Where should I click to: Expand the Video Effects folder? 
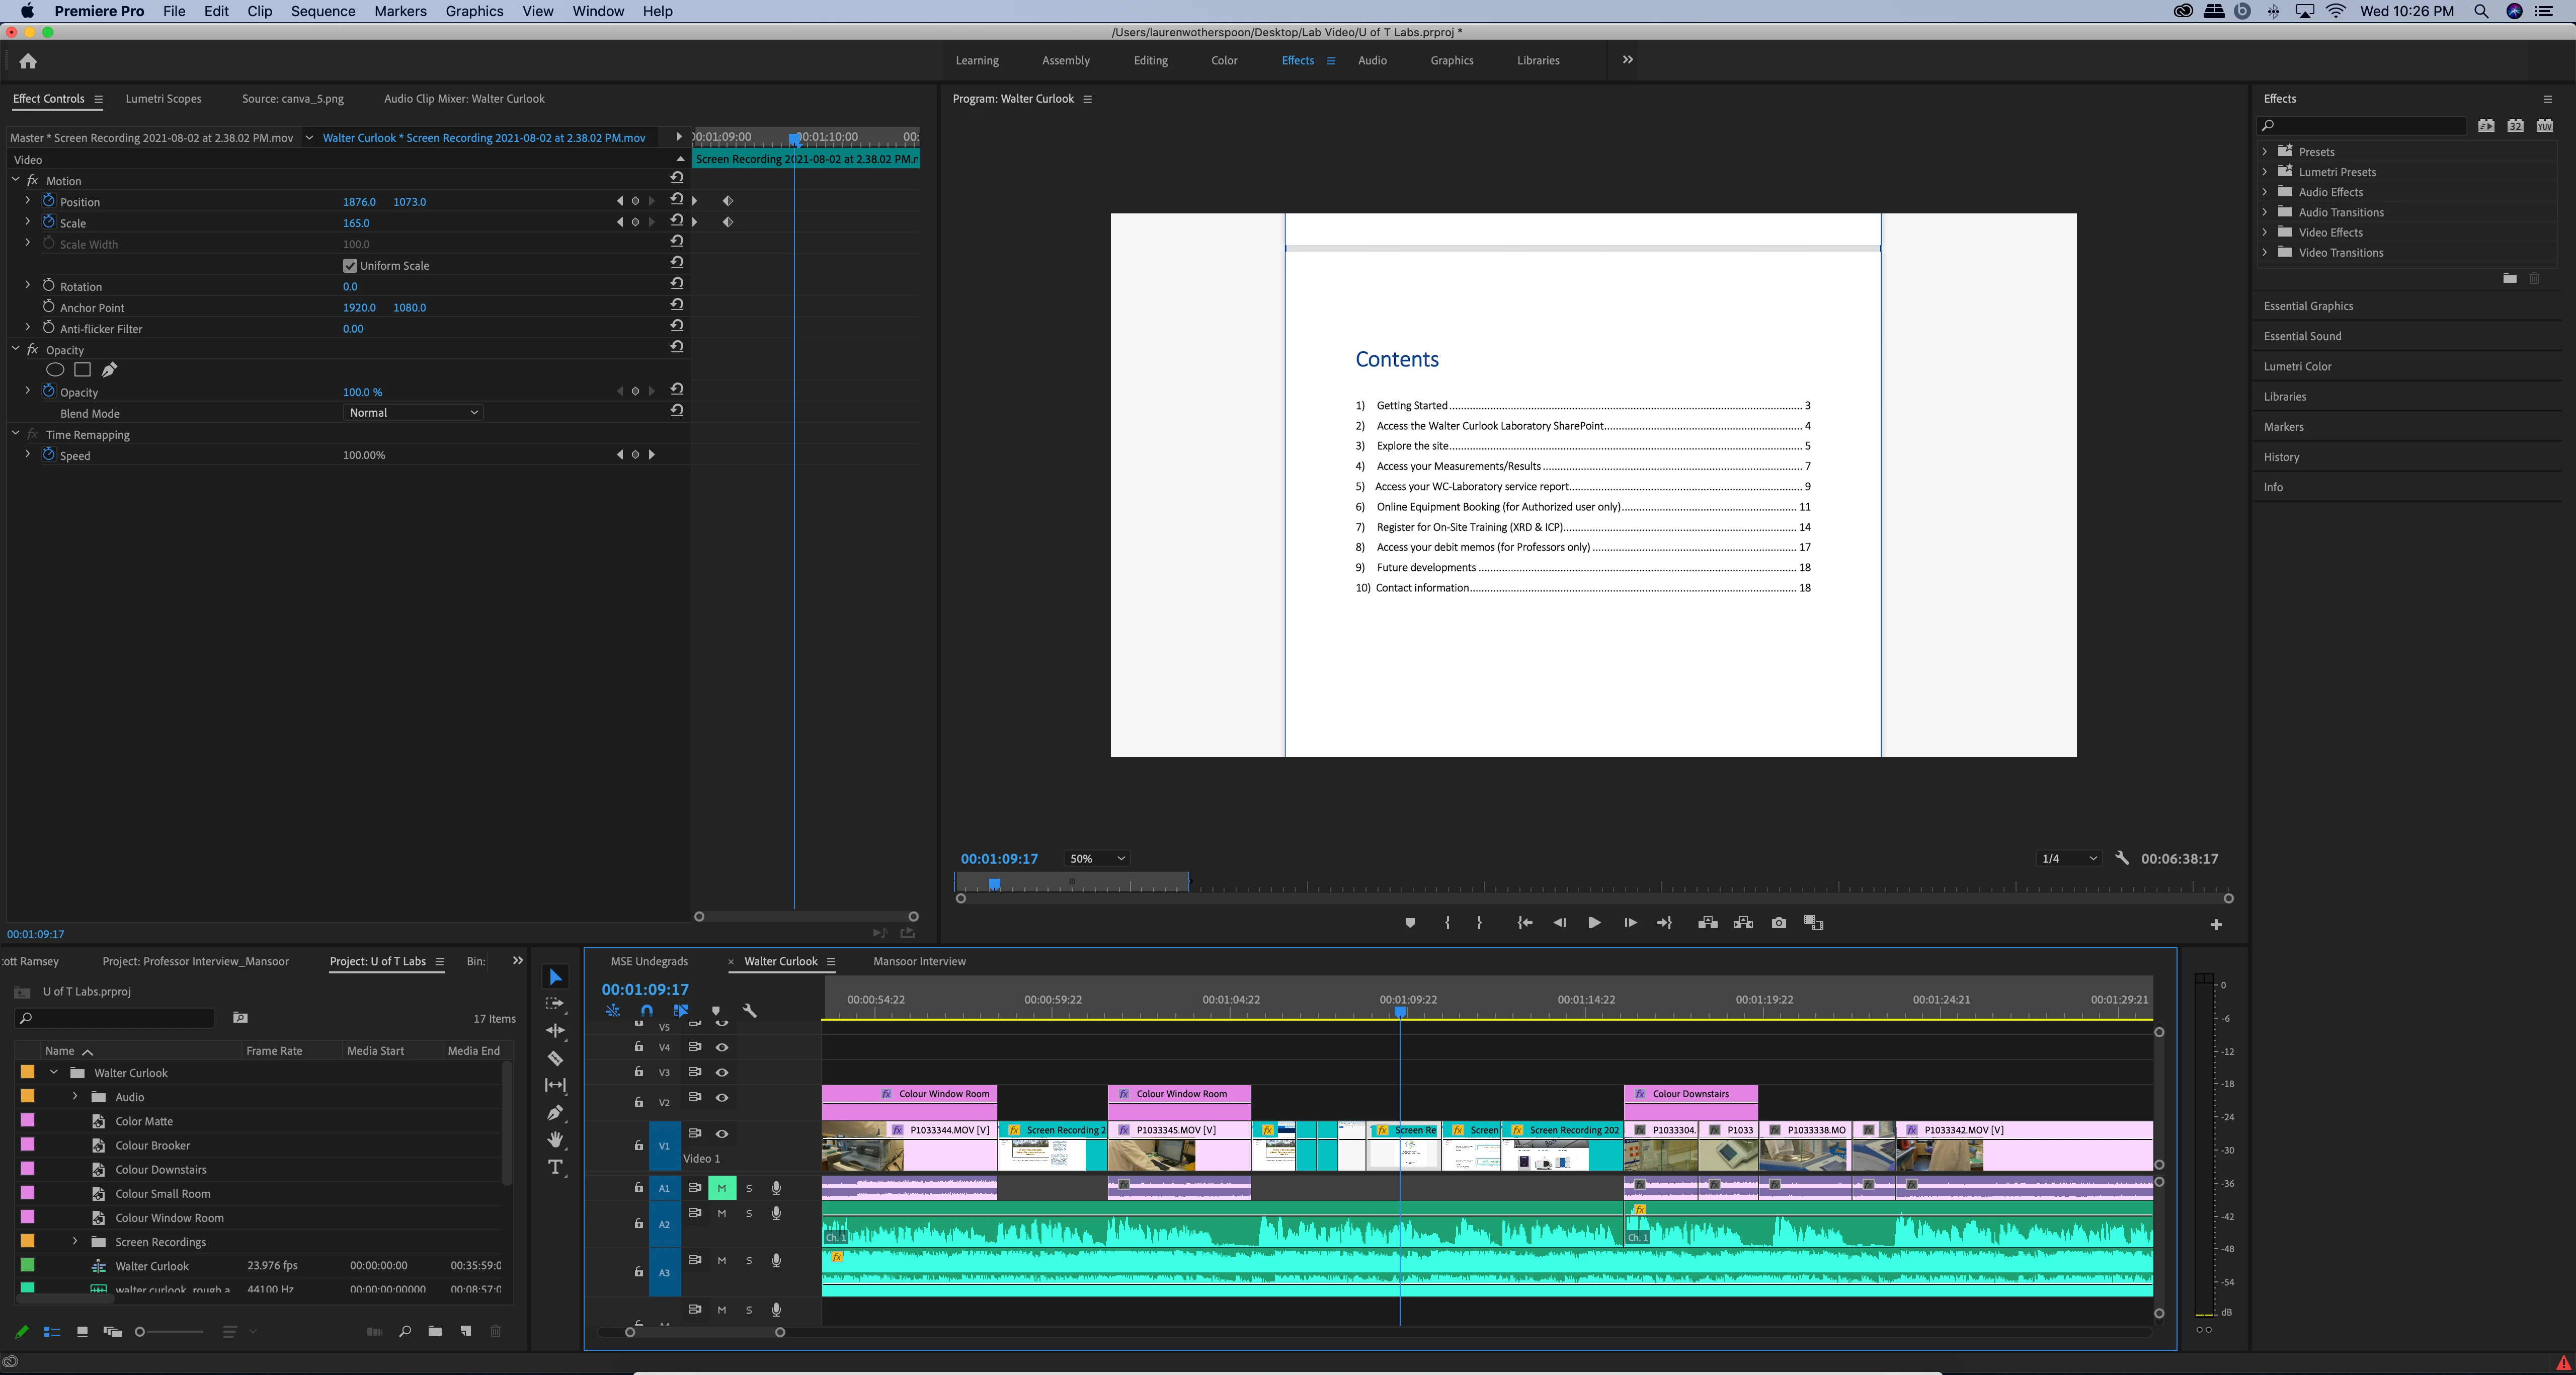2265,232
